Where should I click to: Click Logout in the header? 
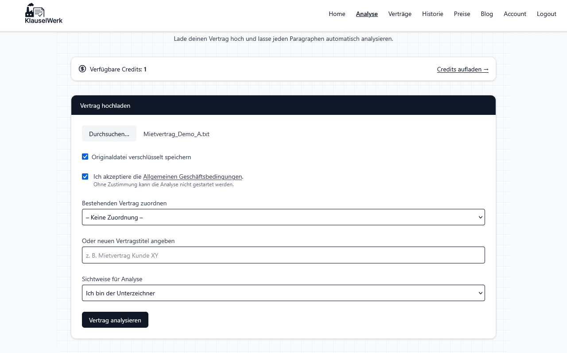(546, 14)
